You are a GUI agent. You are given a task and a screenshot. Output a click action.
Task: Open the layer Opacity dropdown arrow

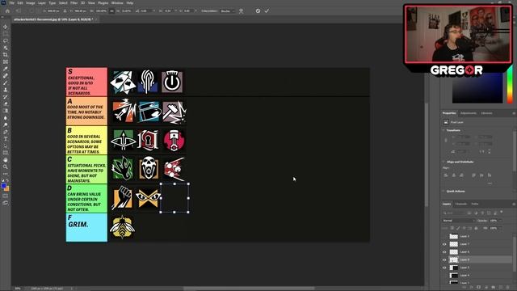click(x=501, y=221)
